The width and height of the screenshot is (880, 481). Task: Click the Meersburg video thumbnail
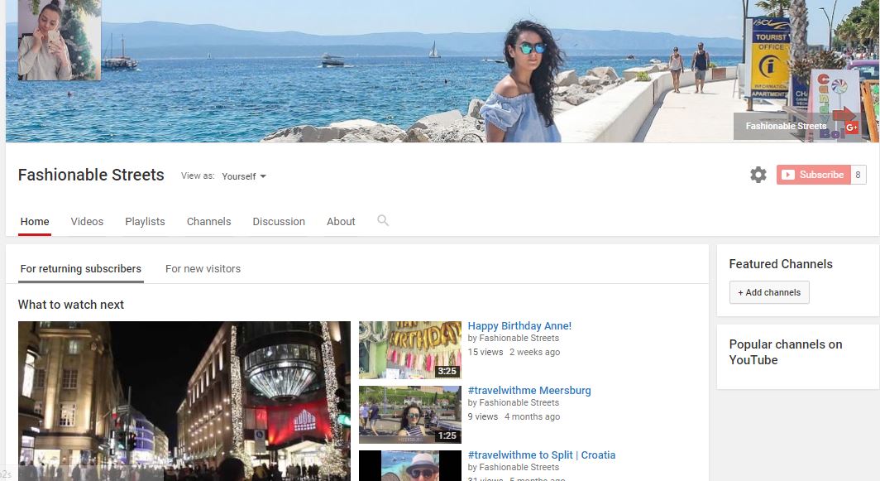tap(410, 415)
